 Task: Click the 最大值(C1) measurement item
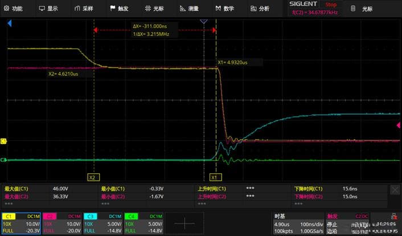pos(17,189)
